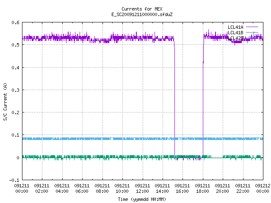
Task: Click the x-axis tick '091211 20:00'
Action: coord(222,189)
